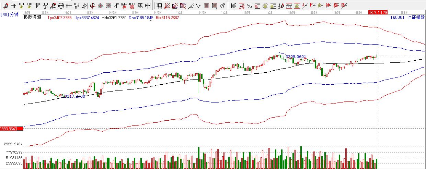Click the red 0824 10:29 time marker

tap(378, 12)
